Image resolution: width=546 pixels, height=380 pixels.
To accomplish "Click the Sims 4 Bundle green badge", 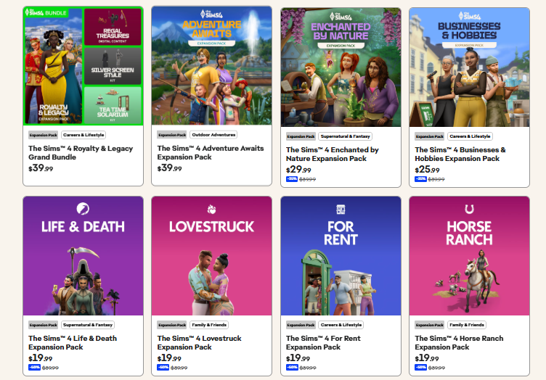I will coord(46,13).
